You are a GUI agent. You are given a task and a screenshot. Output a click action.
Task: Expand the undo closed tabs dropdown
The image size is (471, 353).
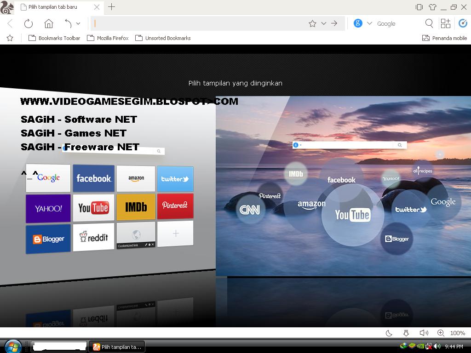point(78,23)
